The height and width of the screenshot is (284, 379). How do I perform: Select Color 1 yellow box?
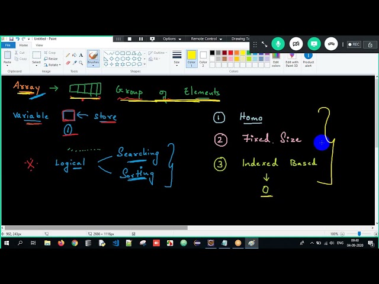click(x=191, y=59)
